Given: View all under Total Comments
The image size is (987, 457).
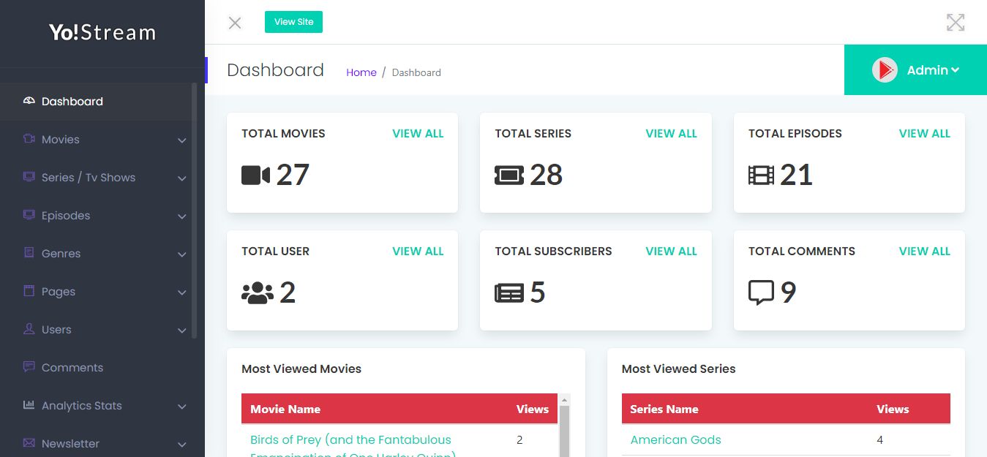Looking at the screenshot, I should [925, 252].
